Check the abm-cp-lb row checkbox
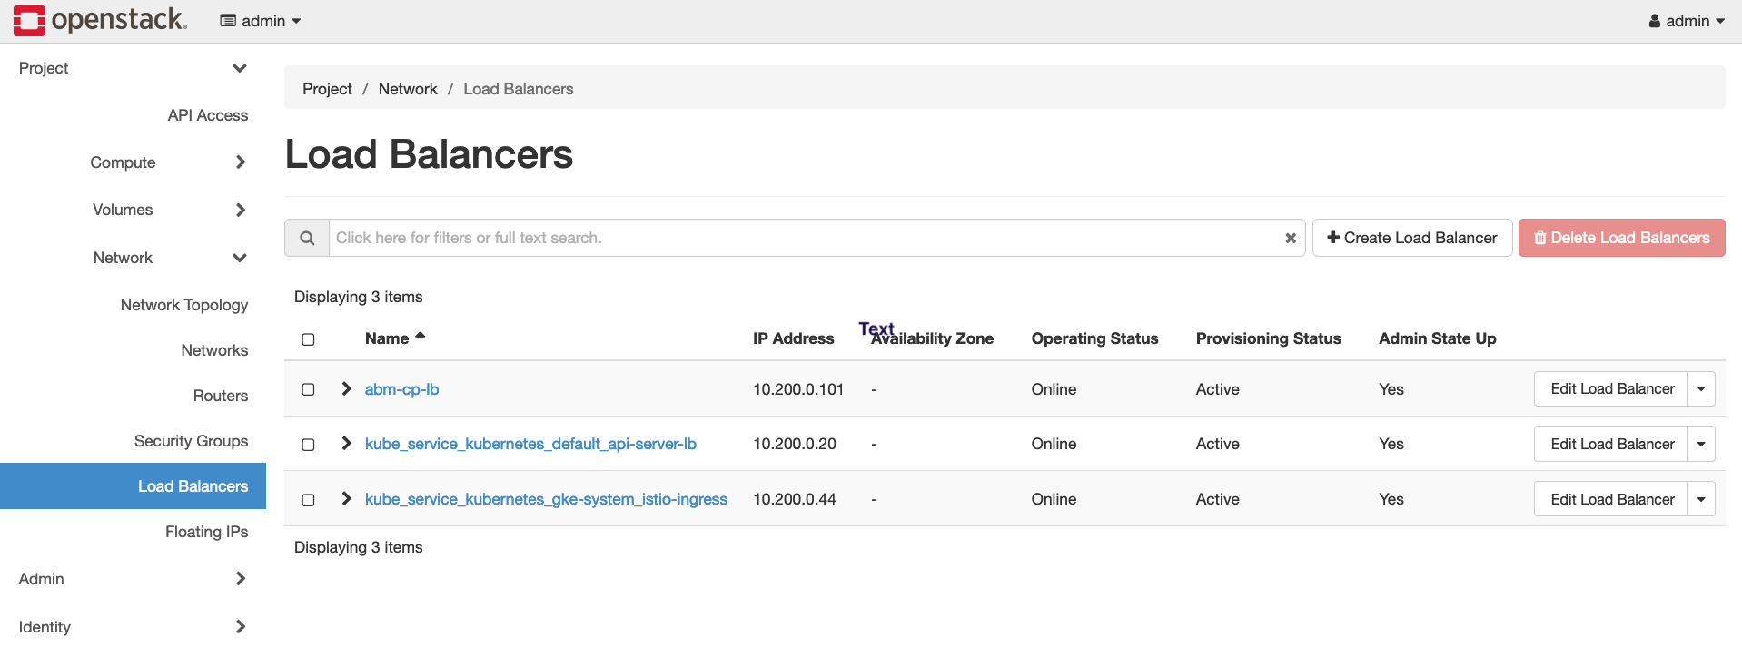This screenshot has height=657, width=1742. pos(308,389)
